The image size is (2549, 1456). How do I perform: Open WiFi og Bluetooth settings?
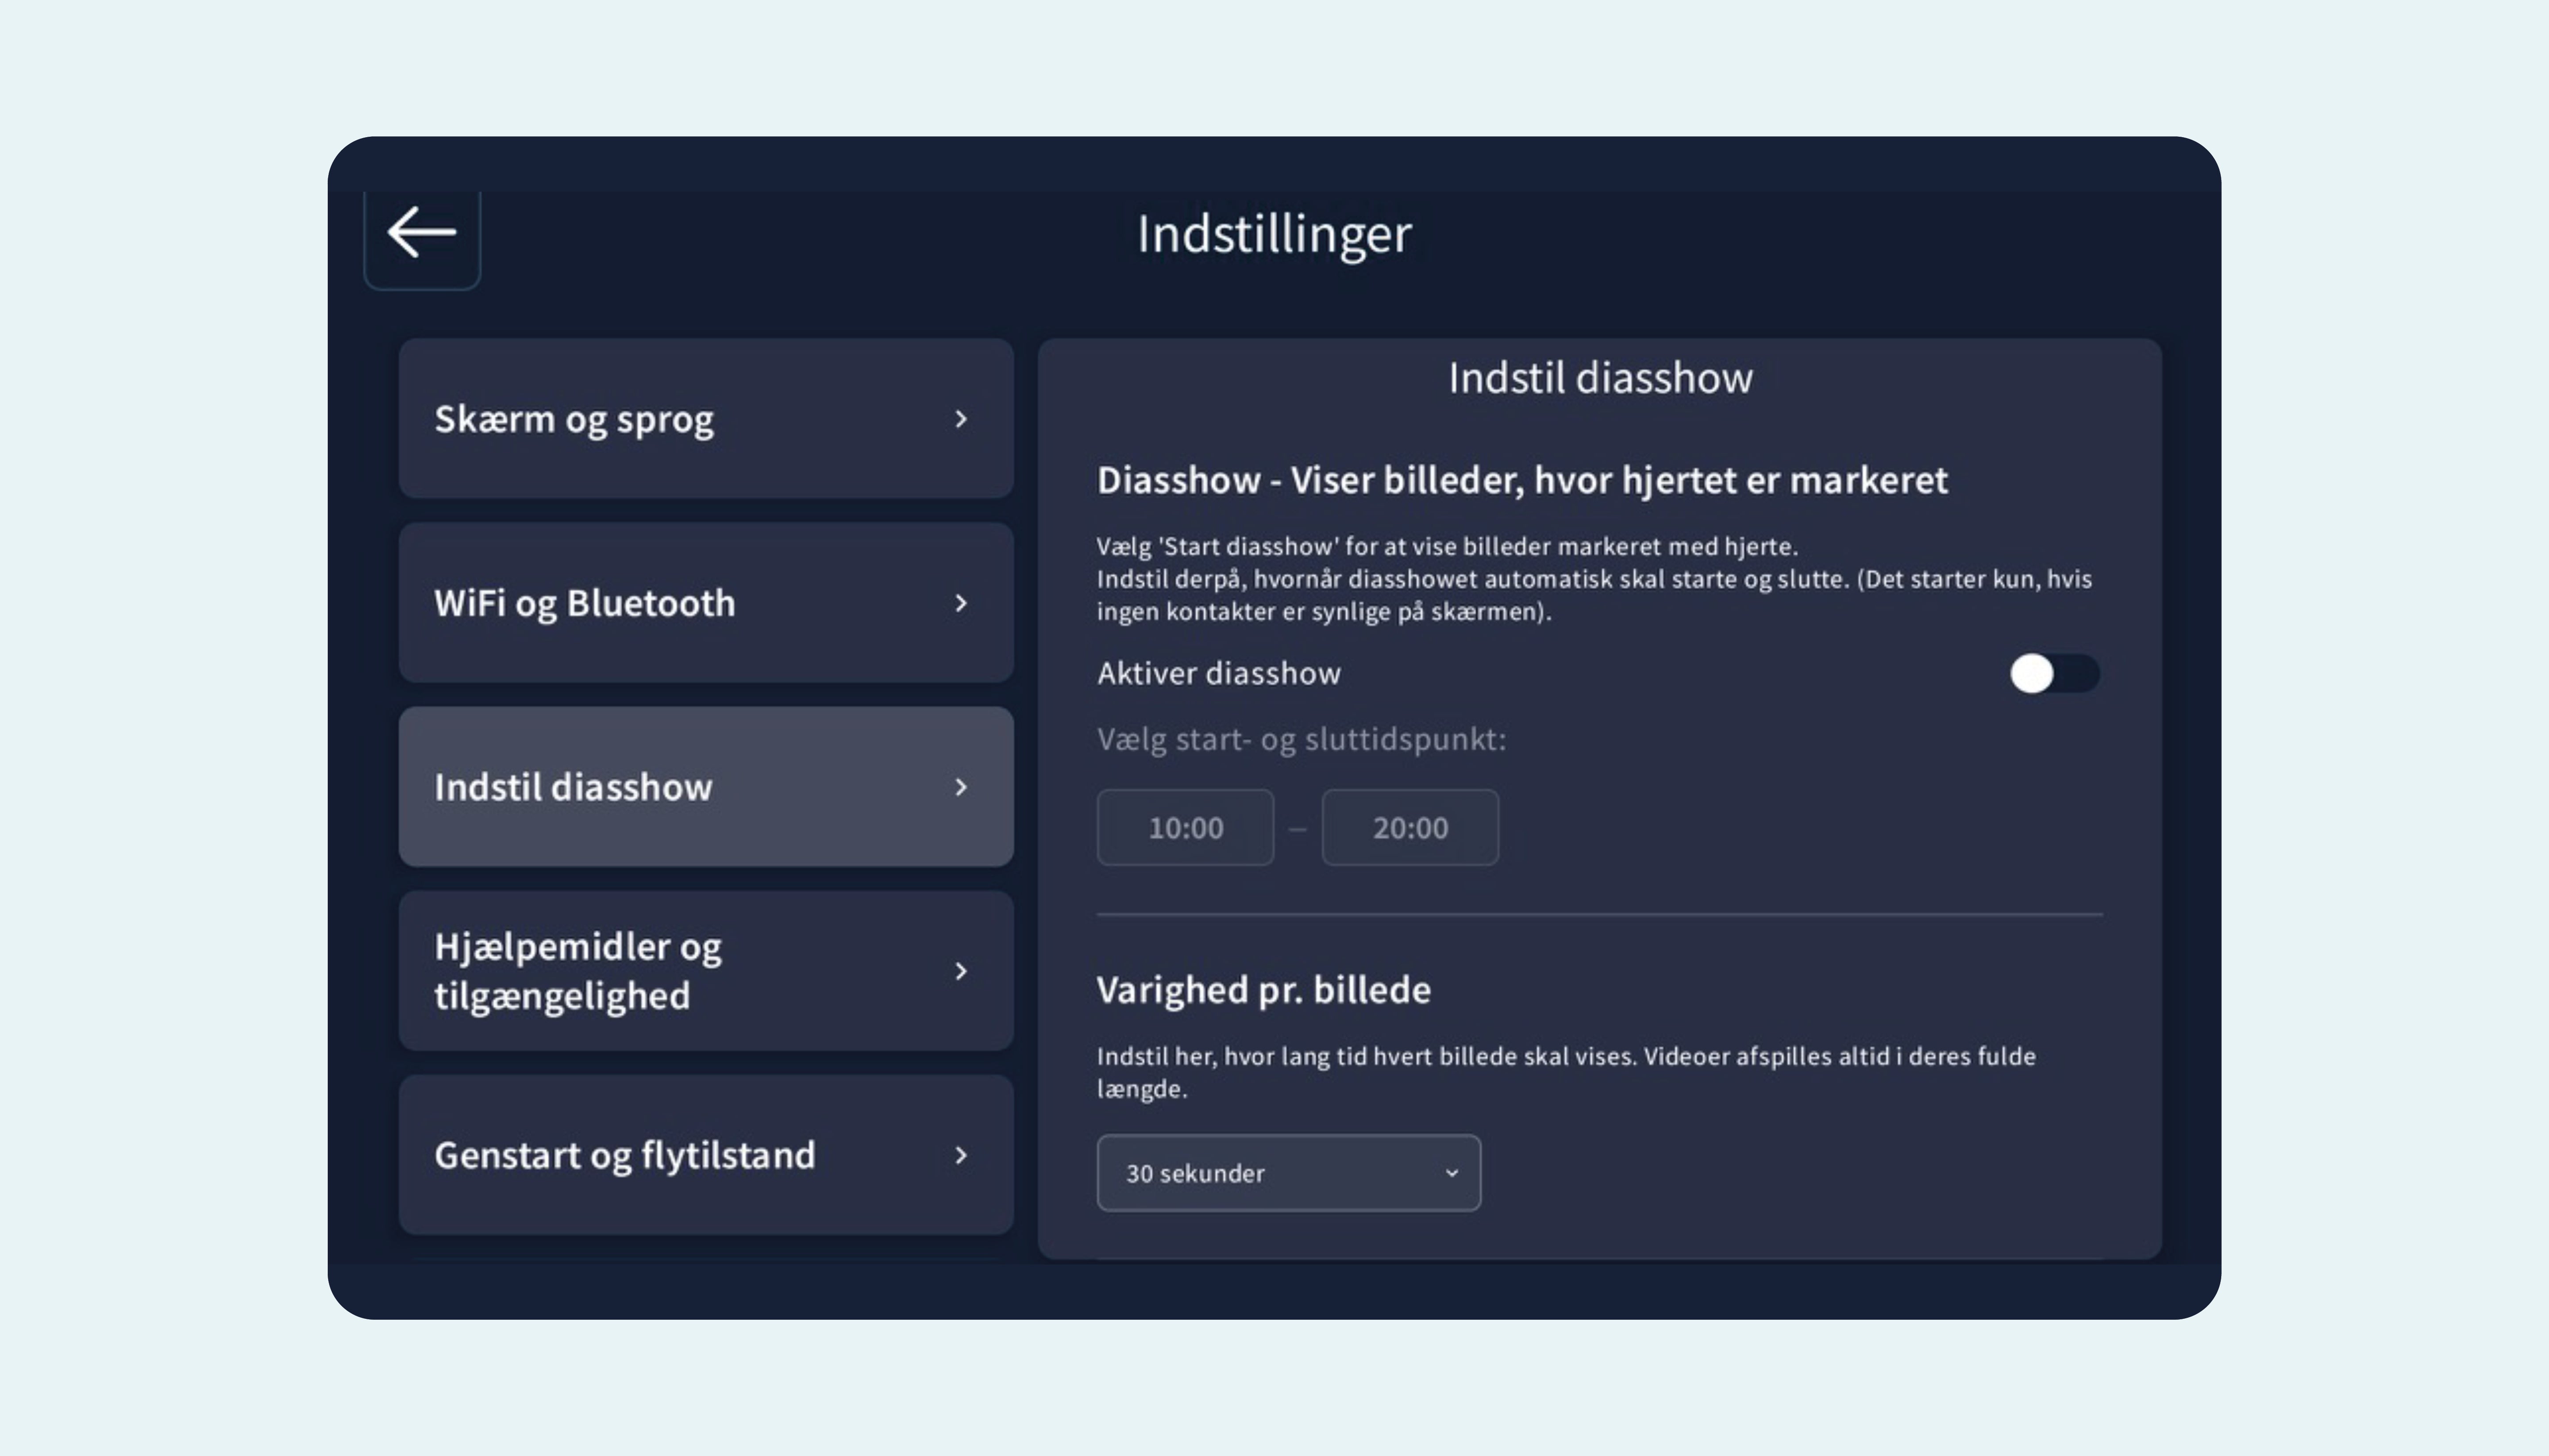[x=706, y=602]
